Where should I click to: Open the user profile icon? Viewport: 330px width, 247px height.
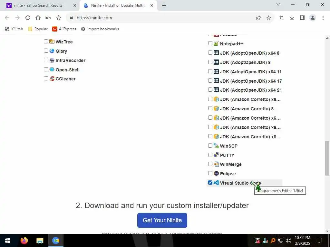313,18
